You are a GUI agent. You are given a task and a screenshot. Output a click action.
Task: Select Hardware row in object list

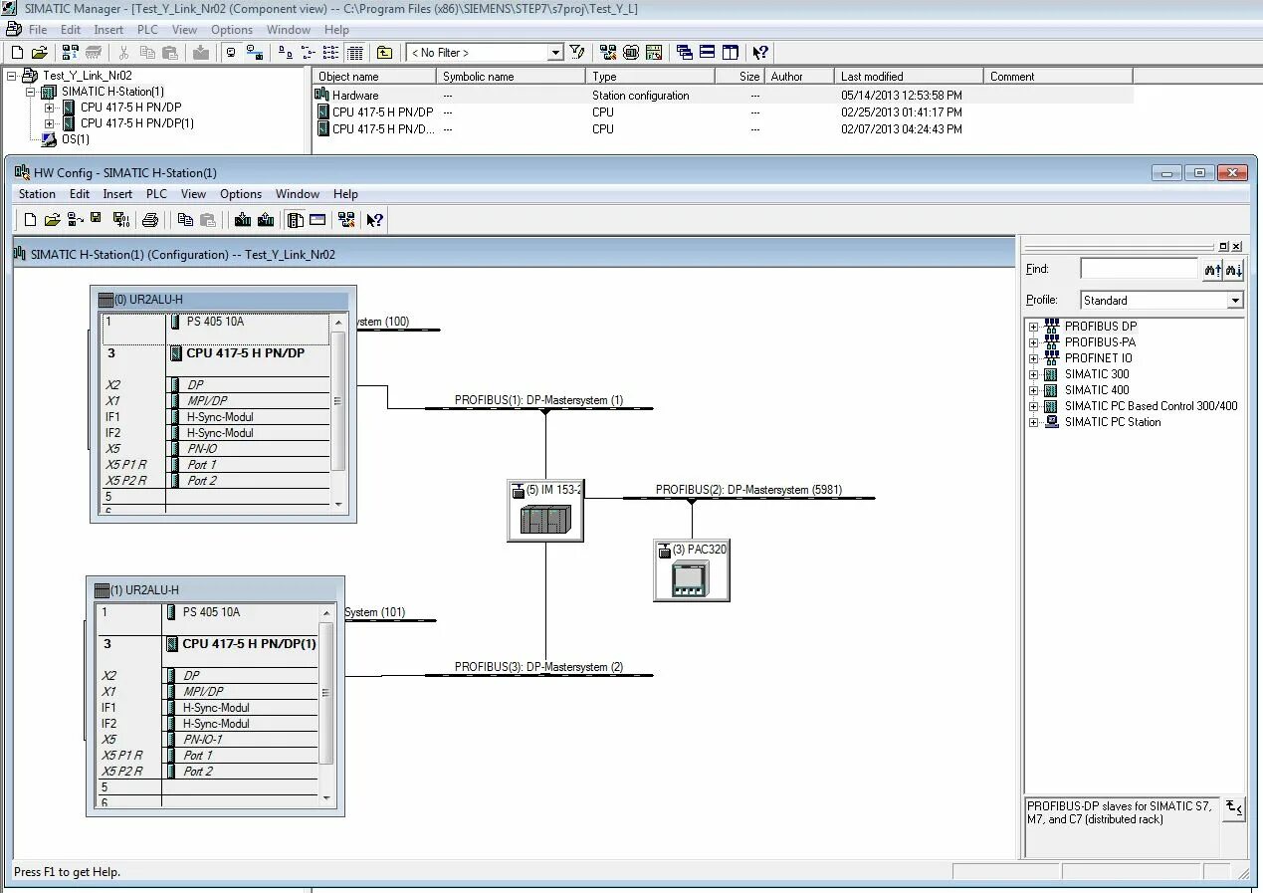tap(724, 96)
